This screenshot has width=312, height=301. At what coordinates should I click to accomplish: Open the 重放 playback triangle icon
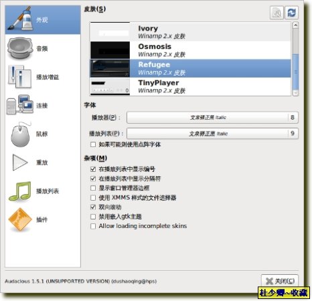(x=20, y=163)
